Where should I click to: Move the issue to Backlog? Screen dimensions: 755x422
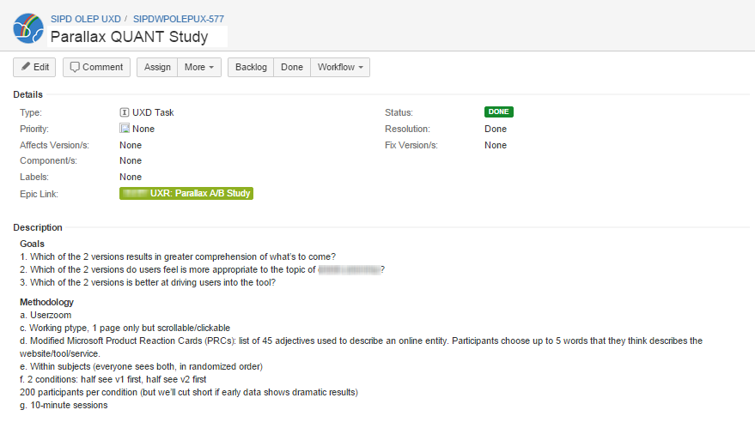(x=251, y=67)
